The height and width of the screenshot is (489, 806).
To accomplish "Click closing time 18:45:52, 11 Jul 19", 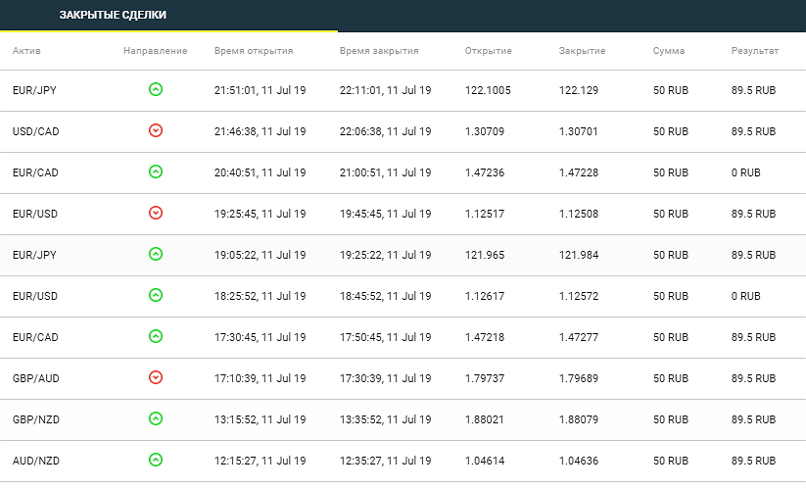I will (x=386, y=296).
